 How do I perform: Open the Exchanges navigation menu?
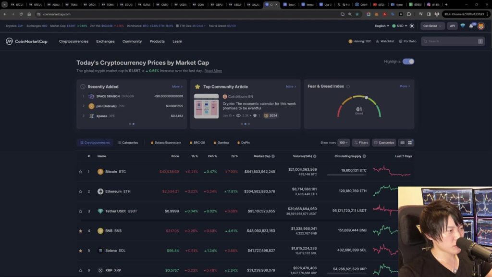105,41
